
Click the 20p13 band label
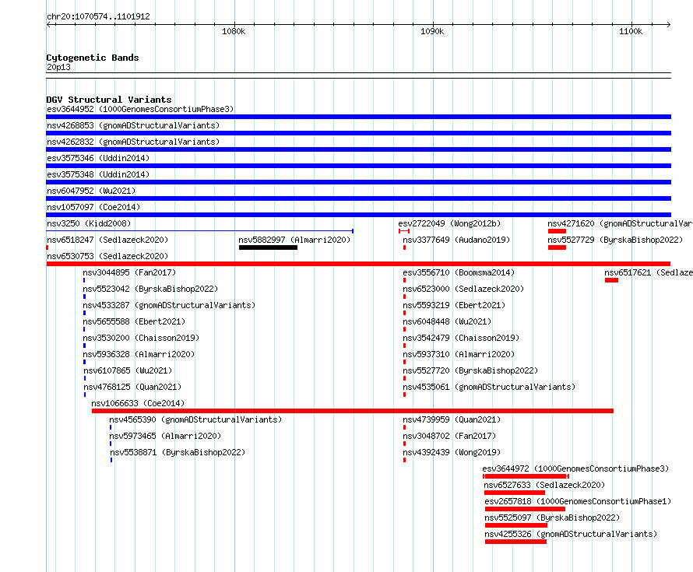point(58,67)
